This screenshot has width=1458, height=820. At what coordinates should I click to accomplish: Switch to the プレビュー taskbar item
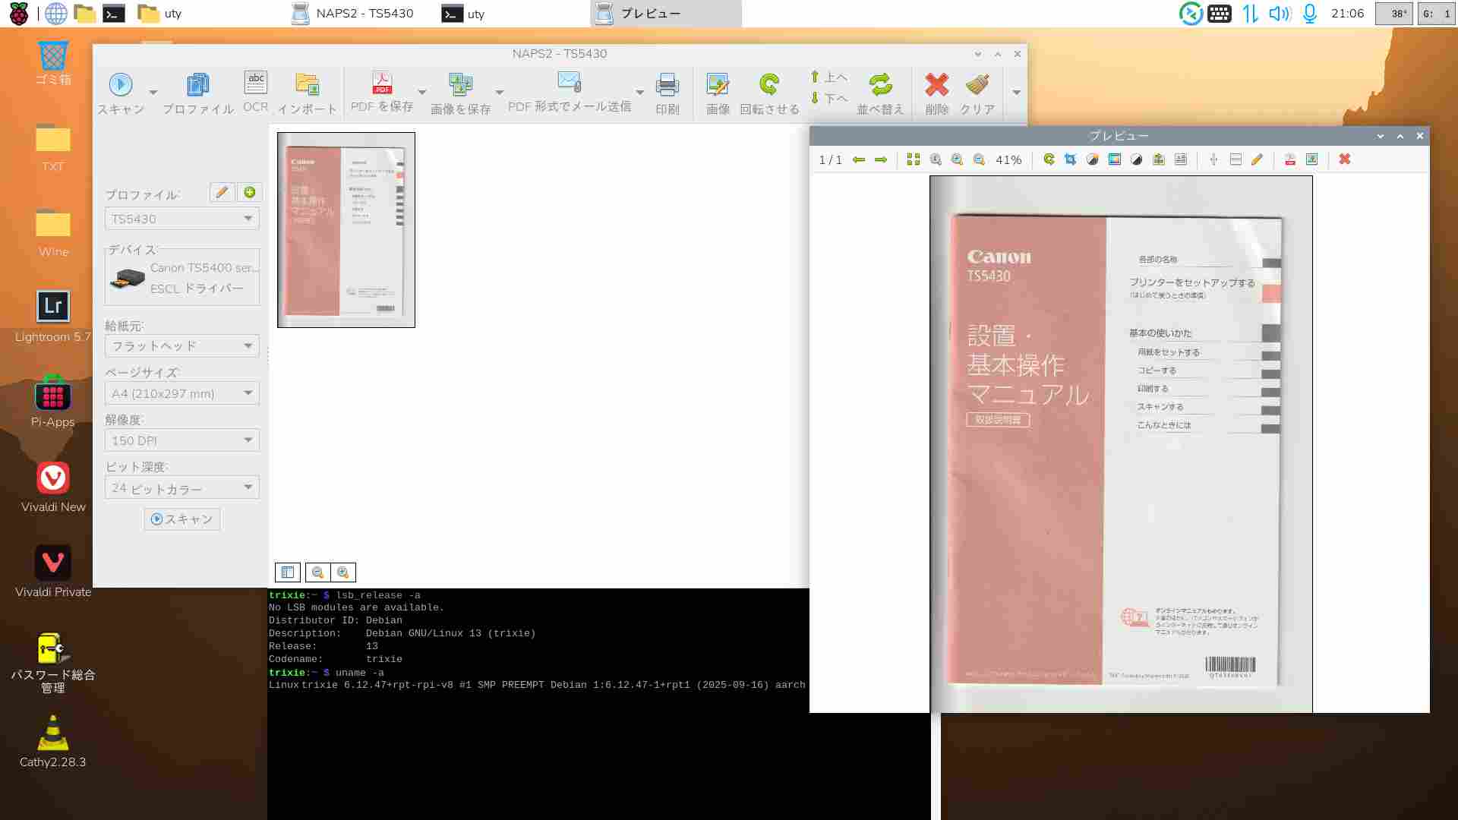click(665, 14)
